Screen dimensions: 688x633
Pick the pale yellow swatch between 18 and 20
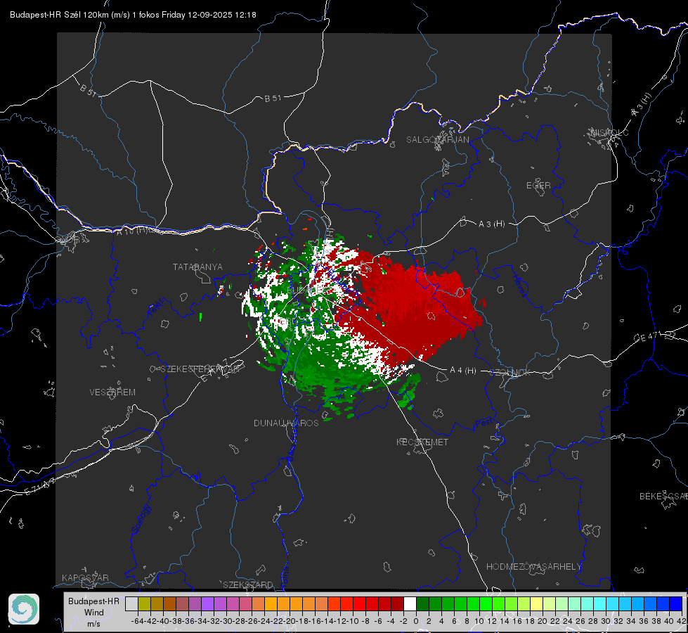click(x=537, y=603)
